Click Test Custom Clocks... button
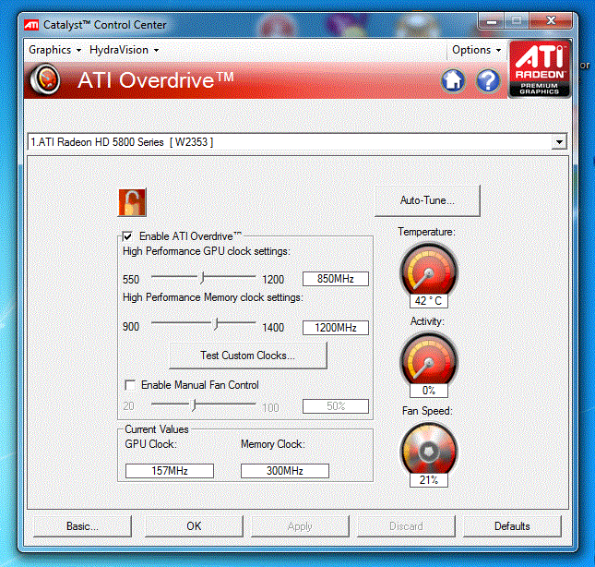The image size is (595, 567). [x=248, y=356]
